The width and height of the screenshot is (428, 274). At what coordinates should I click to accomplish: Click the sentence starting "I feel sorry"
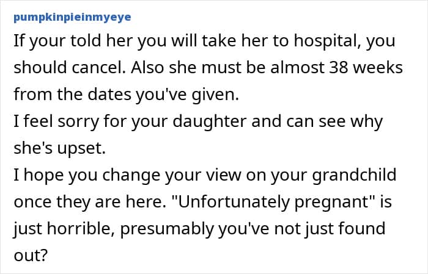click(197, 121)
